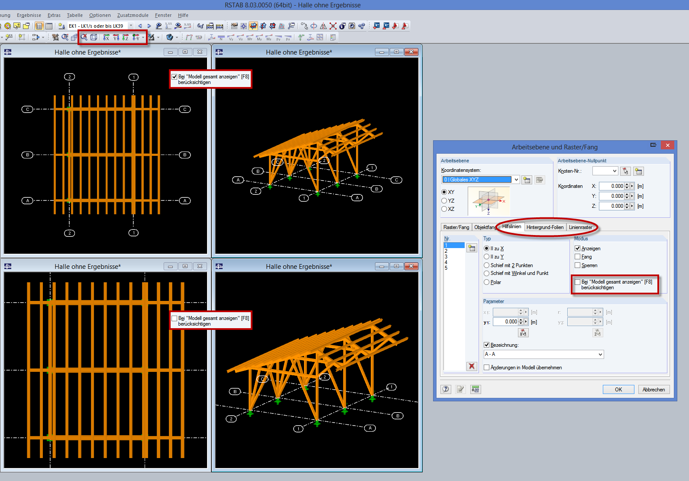
Task: Open units and decimals 0.00 icon
Action: 475,389
